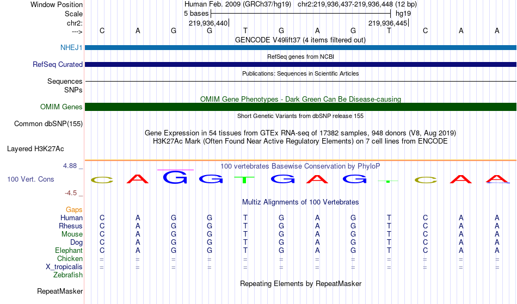Click the NHEJ1 gene track label
Image resolution: width=517 pixels, height=304 pixels.
[71, 47]
